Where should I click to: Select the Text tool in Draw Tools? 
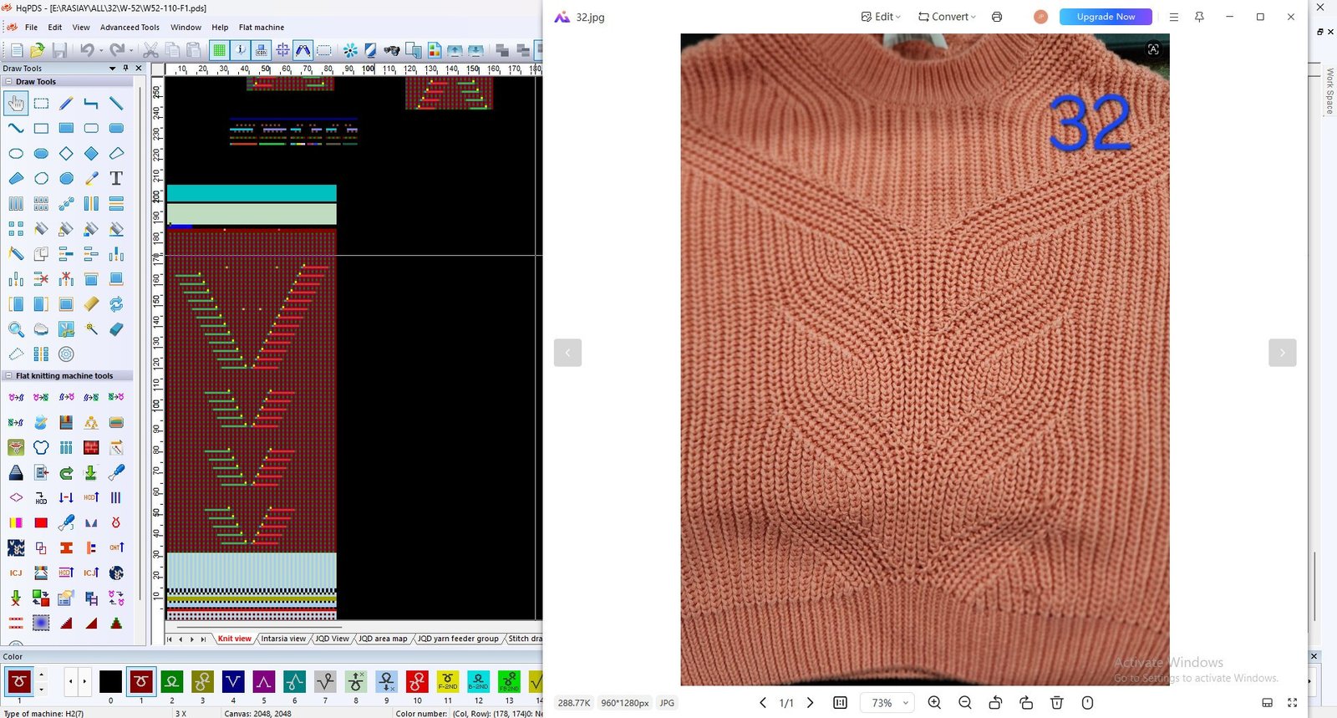coord(116,178)
